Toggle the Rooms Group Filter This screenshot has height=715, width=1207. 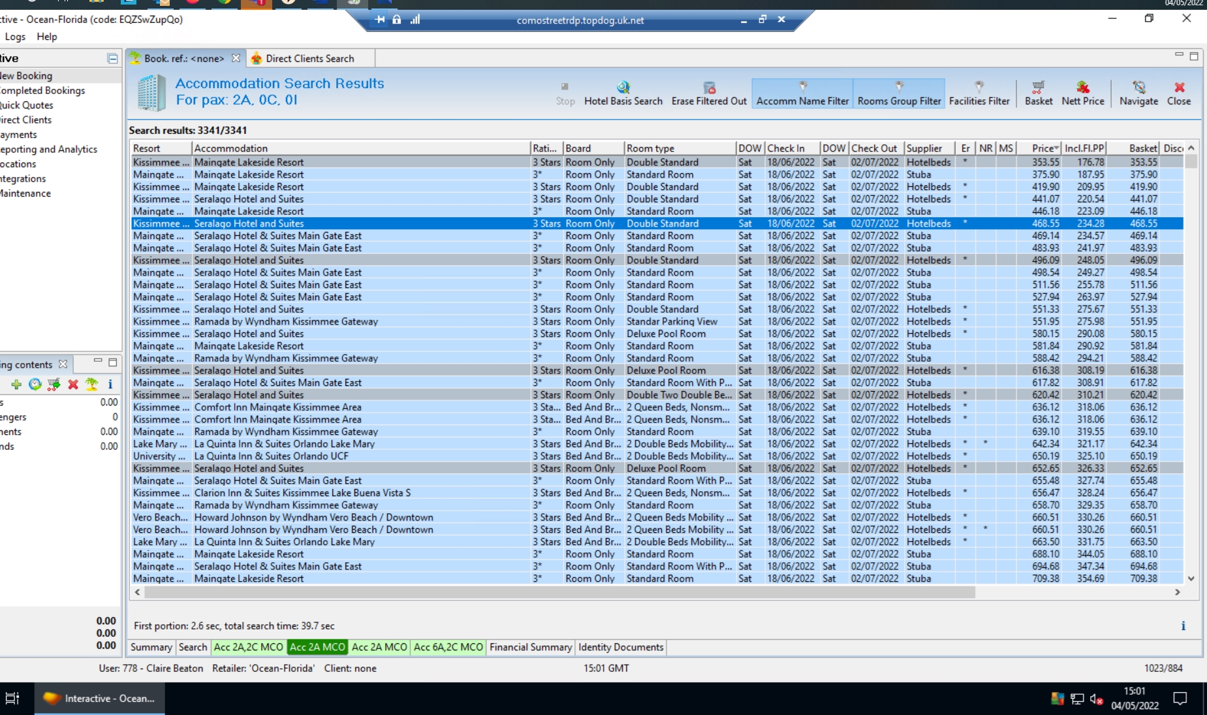(x=899, y=93)
